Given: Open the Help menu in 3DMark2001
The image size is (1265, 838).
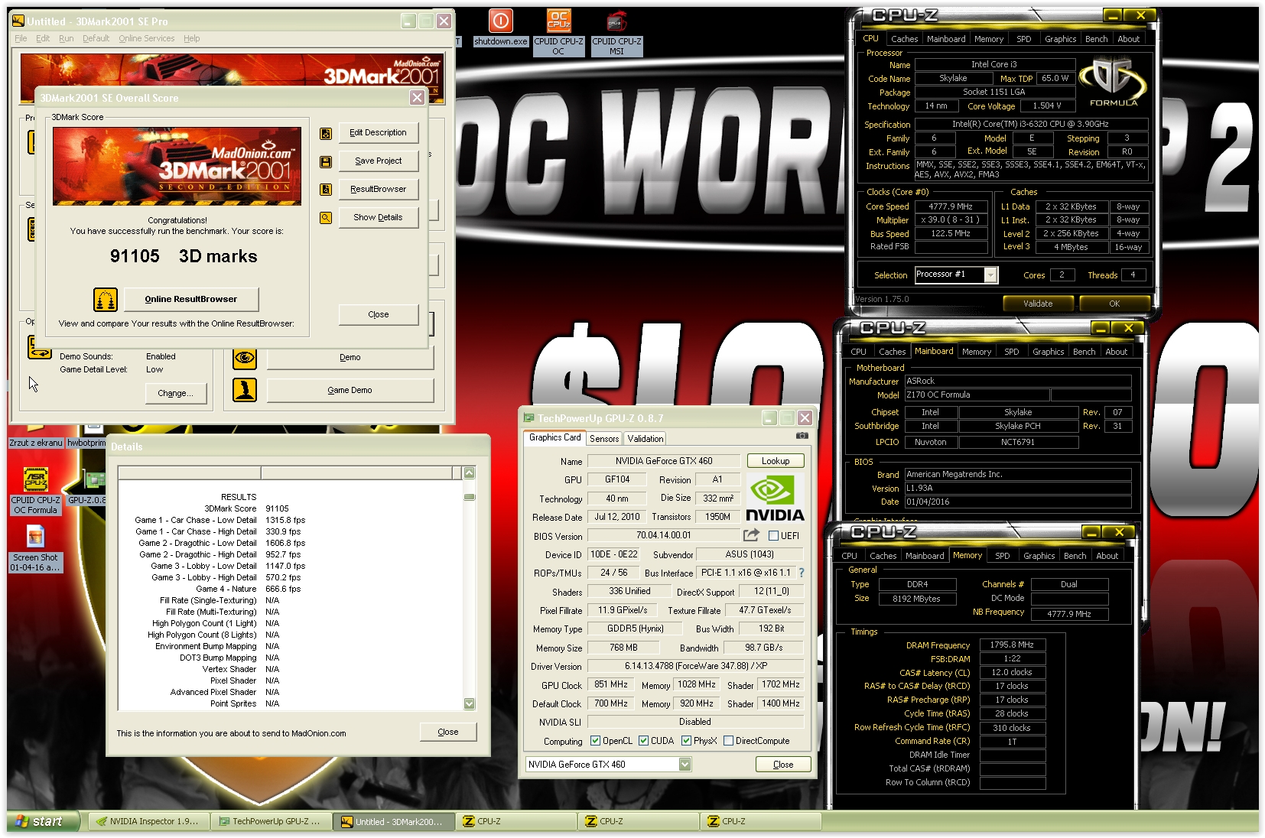Looking at the screenshot, I should pyautogui.click(x=191, y=38).
